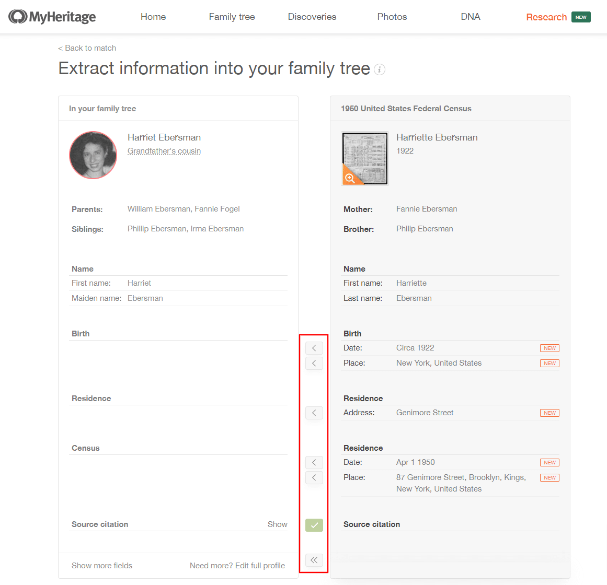Viewport: 607px width, 585px height.
Task: Select the first name value Harriette
Action: point(411,283)
